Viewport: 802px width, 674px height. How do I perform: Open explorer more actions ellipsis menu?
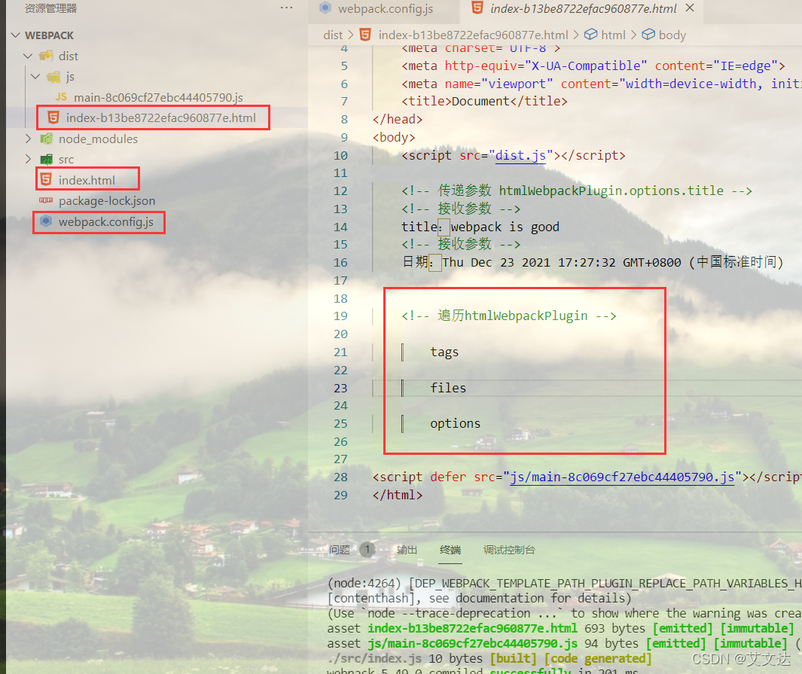click(286, 8)
